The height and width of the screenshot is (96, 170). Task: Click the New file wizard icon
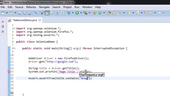tap(3, 13)
